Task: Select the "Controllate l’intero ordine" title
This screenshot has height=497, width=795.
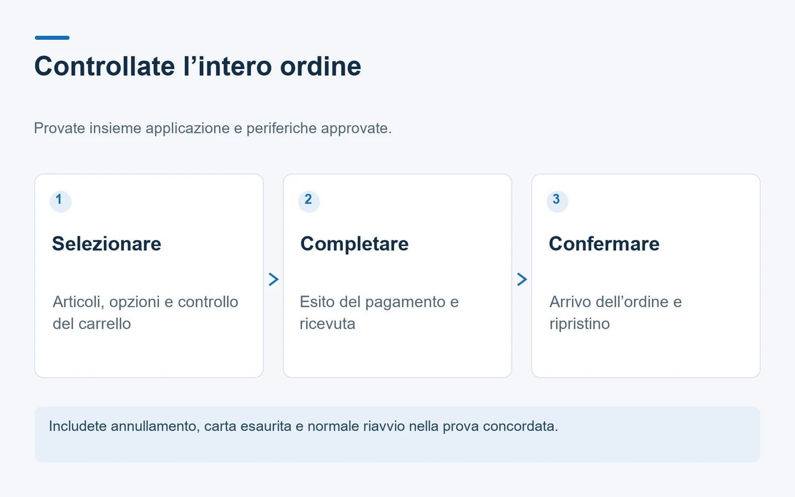Action: [x=198, y=66]
